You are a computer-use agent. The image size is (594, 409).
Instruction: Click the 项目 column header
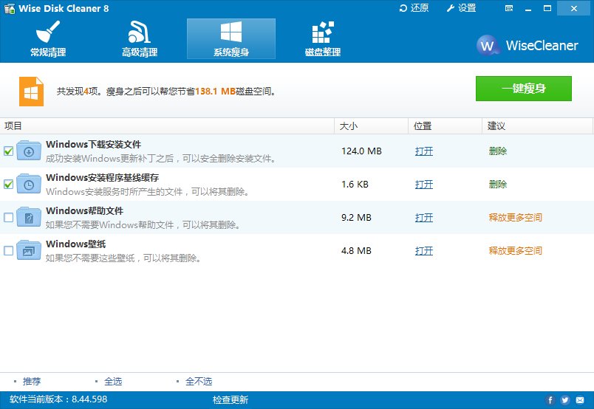(167, 126)
